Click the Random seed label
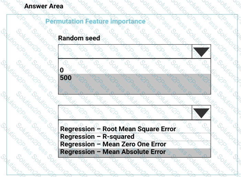241x177 pixels. point(79,38)
